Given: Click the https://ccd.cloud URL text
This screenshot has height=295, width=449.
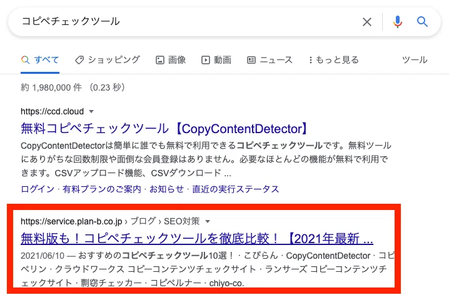Looking at the screenshot, I should (52, 111).
